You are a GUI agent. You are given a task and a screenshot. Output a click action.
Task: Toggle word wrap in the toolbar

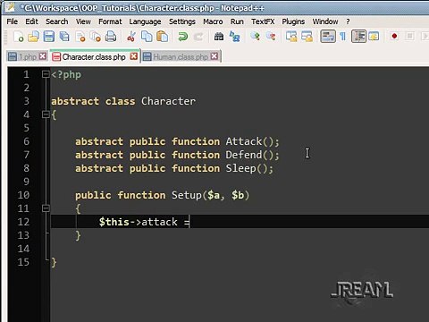coord(328,37)
